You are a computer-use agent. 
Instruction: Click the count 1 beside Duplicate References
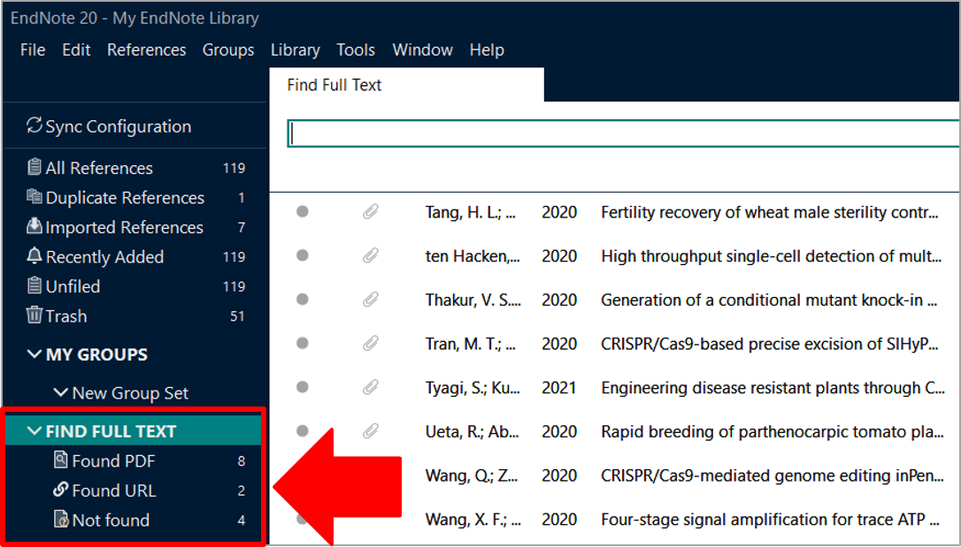(x=242, y=198)
